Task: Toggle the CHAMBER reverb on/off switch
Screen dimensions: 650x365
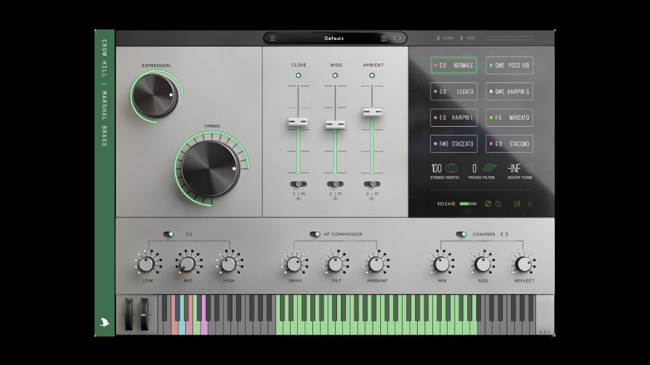Action: pos(461,234)
